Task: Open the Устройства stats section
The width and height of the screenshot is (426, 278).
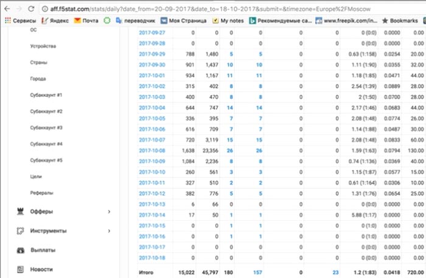Action: 43,46
